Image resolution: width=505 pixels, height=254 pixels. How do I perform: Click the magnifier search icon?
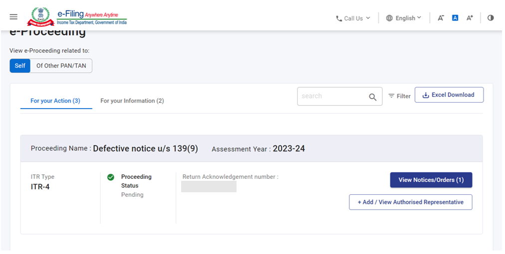click(x=373, y=97)
